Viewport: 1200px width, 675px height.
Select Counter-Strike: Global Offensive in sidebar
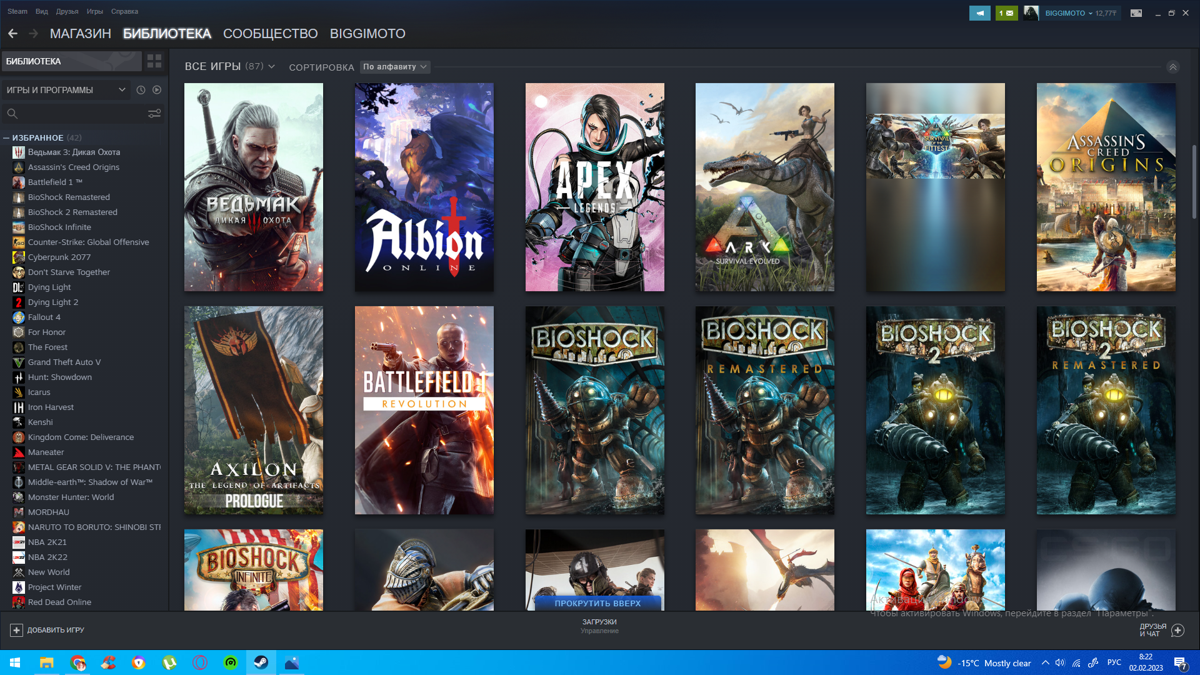tap(88, 242)
